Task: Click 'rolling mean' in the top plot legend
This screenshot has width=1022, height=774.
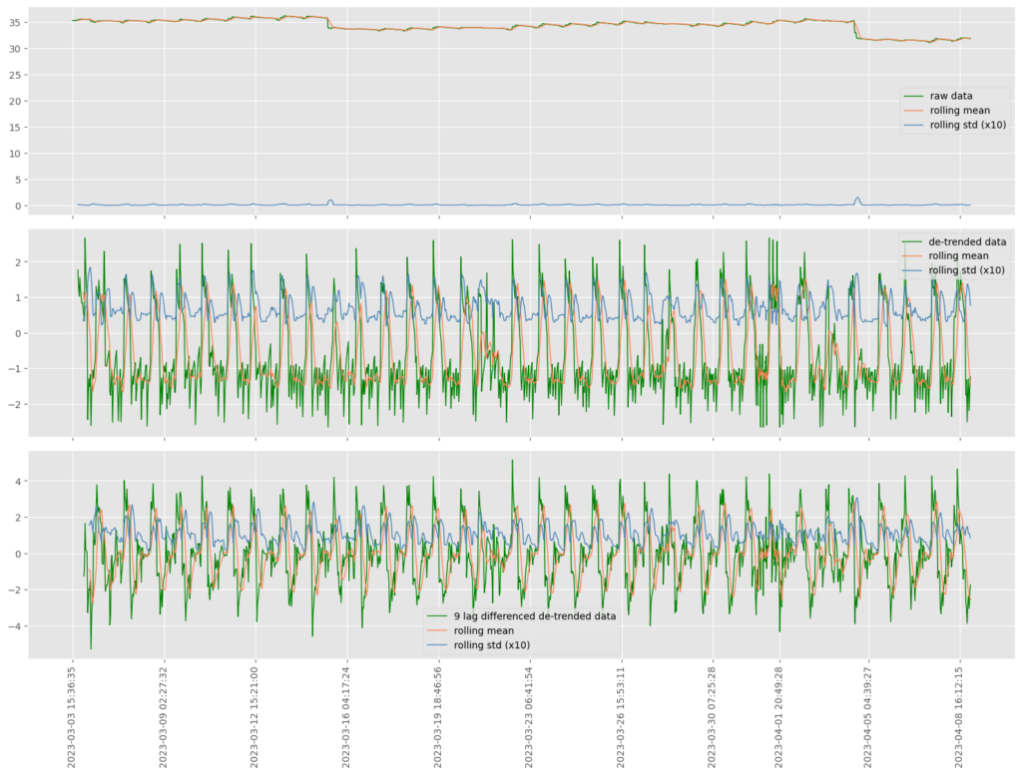Action: click(959, 110)
